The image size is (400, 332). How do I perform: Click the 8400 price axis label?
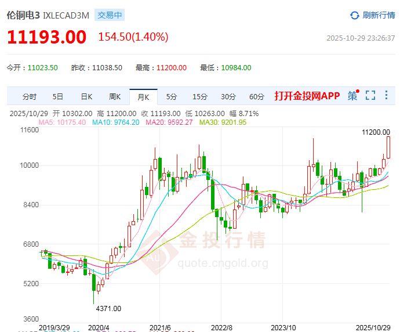pyautogui.click(x=31, y=205)
